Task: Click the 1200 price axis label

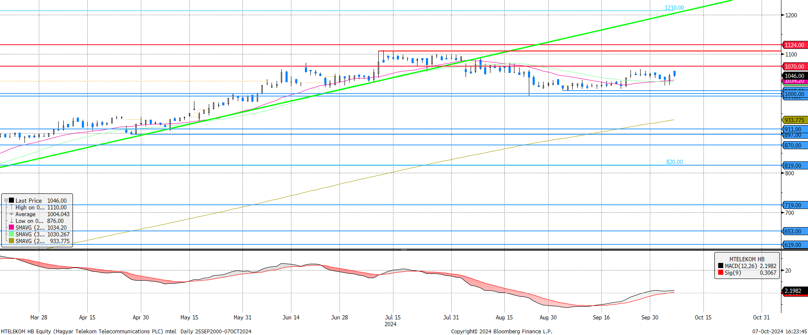Action: click(791, 15)
